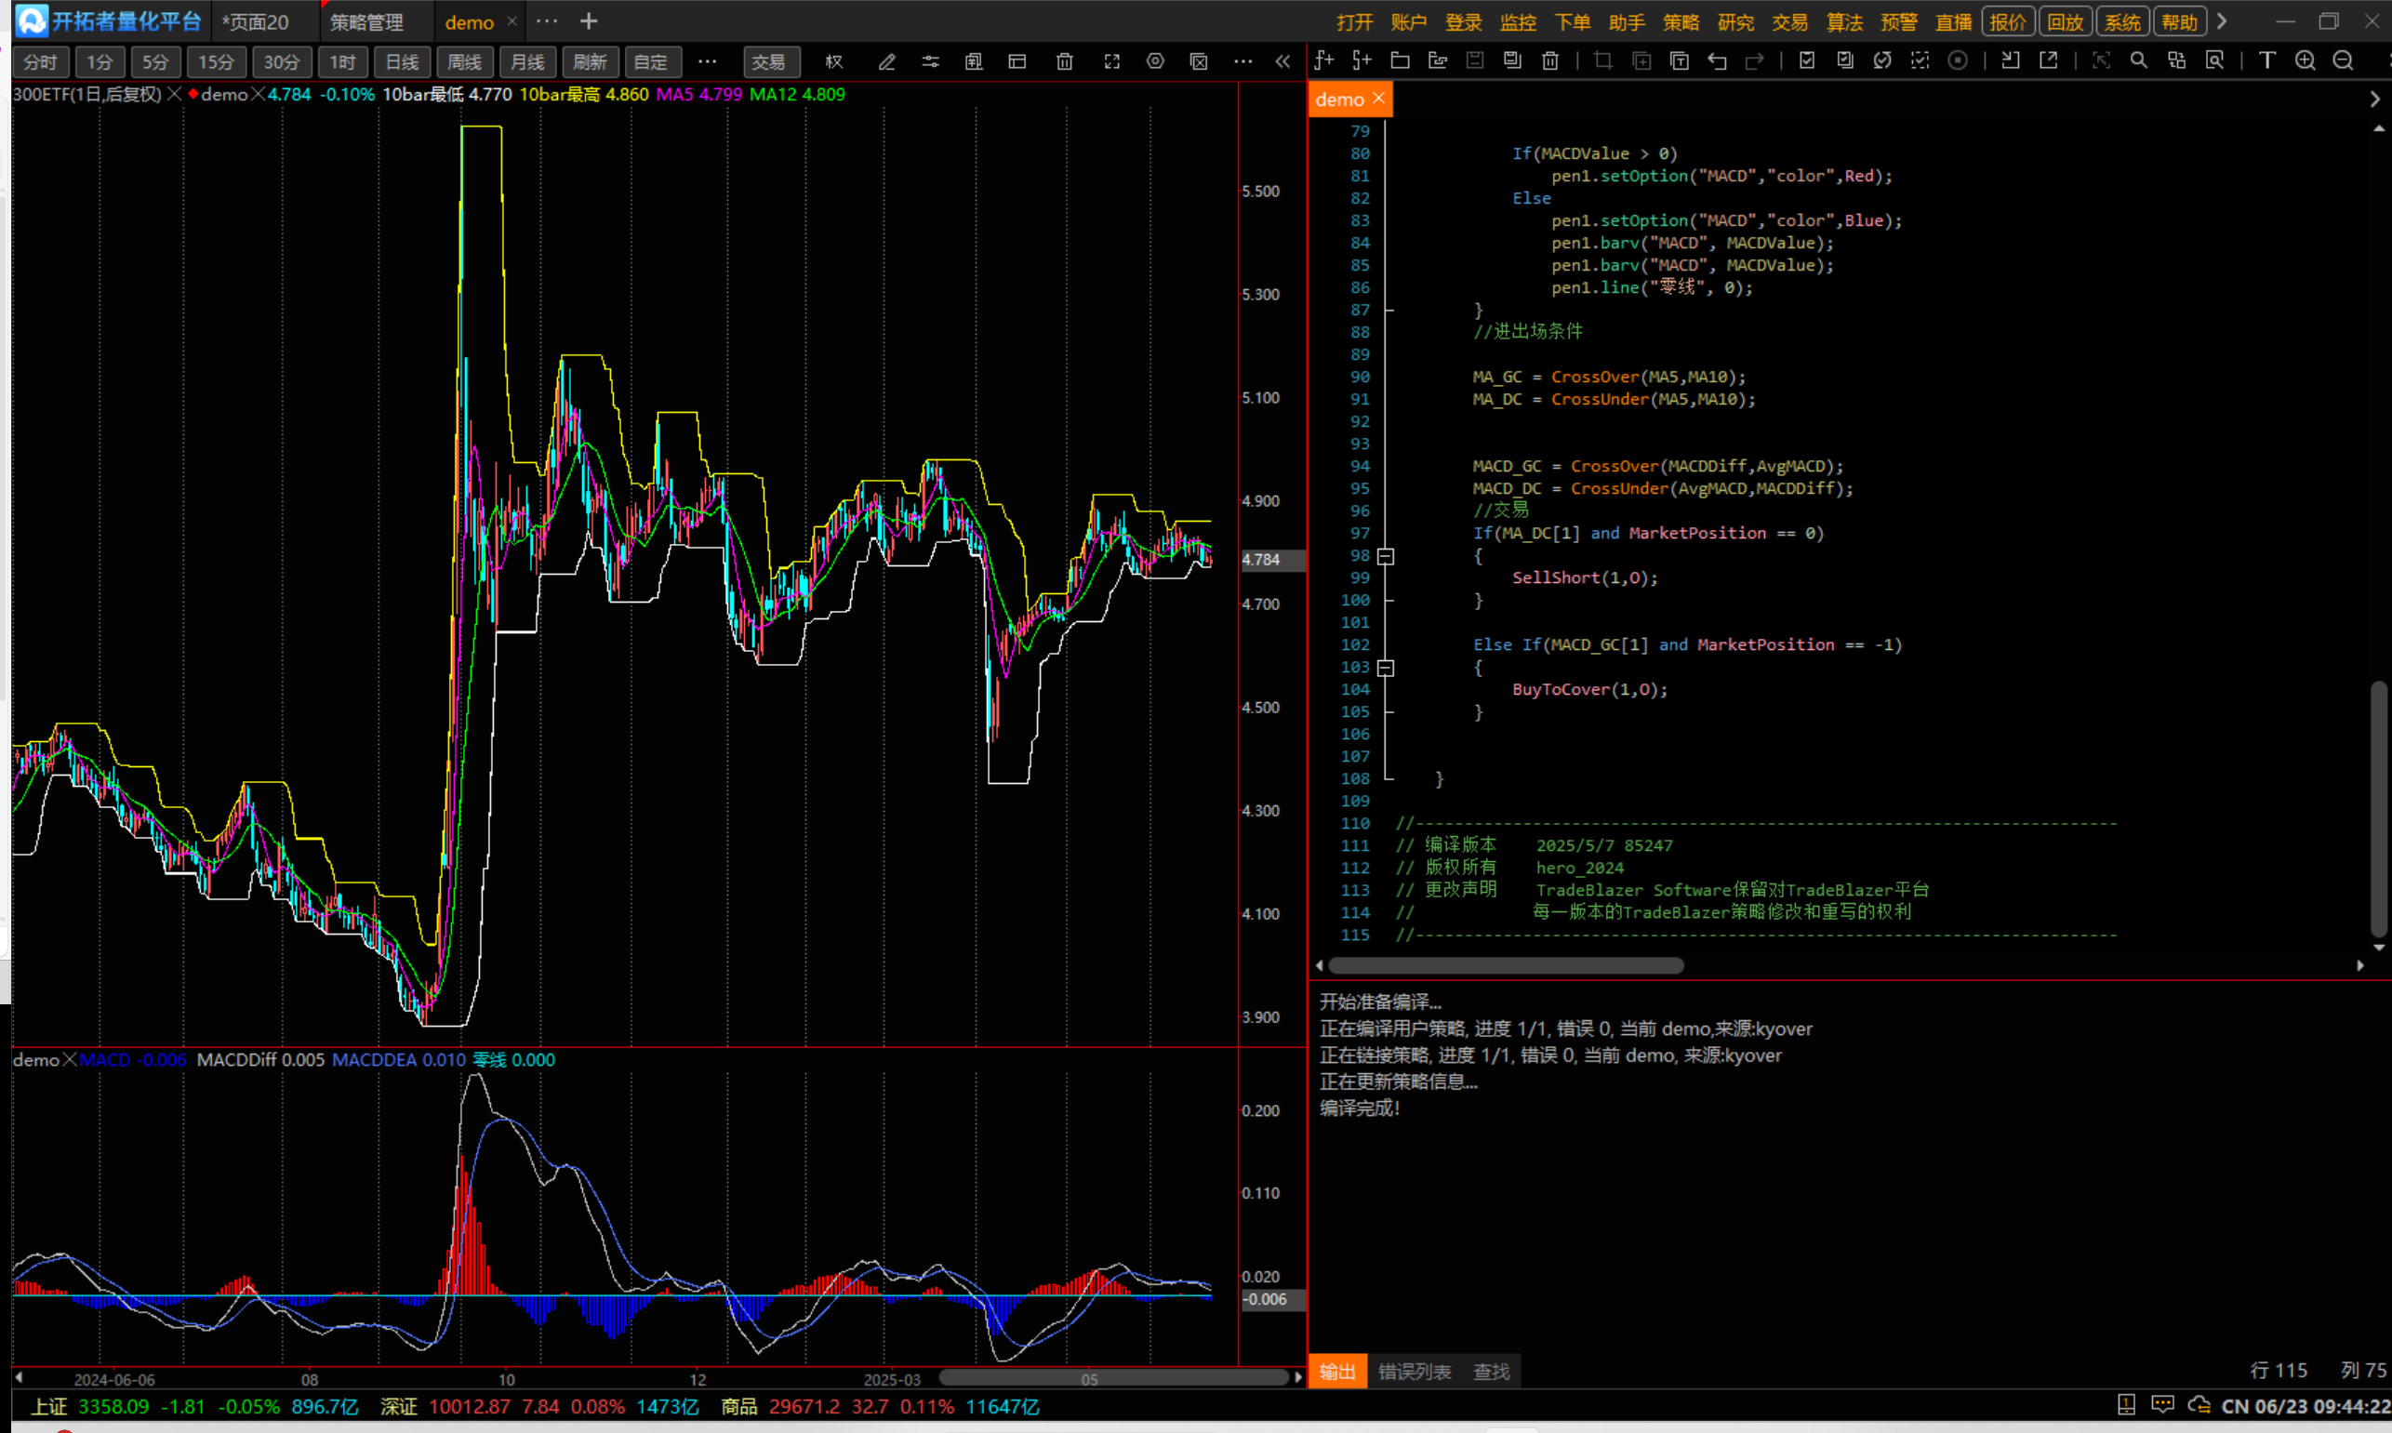The image size is (2392, 1433).
Task: Click the font T icon
Action: click(2266, 60)
